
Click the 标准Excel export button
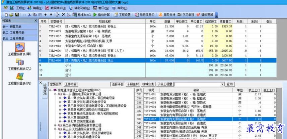click(x=82, y=15)
